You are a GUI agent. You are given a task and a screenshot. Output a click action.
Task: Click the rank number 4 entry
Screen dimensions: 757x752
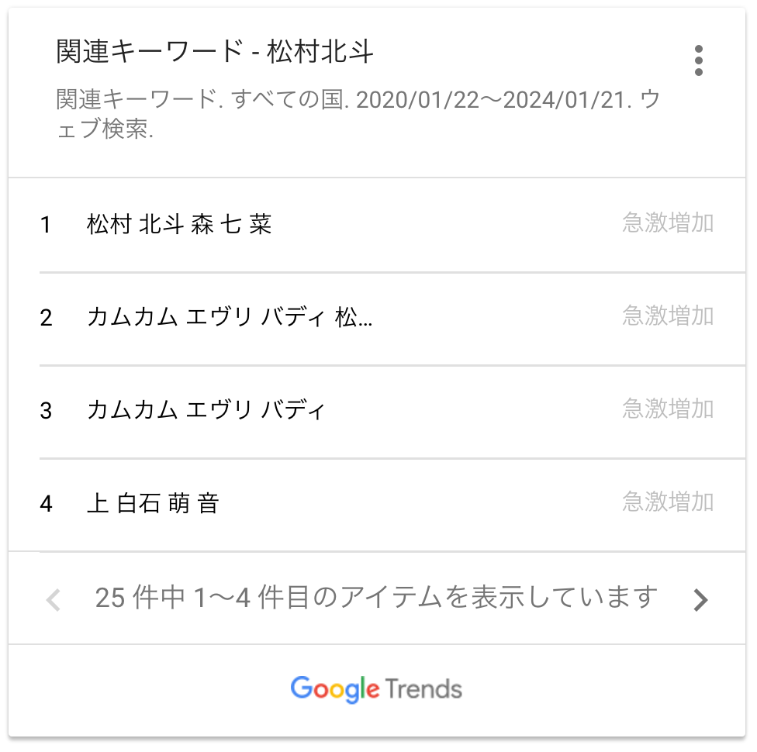tap(46, 505)
